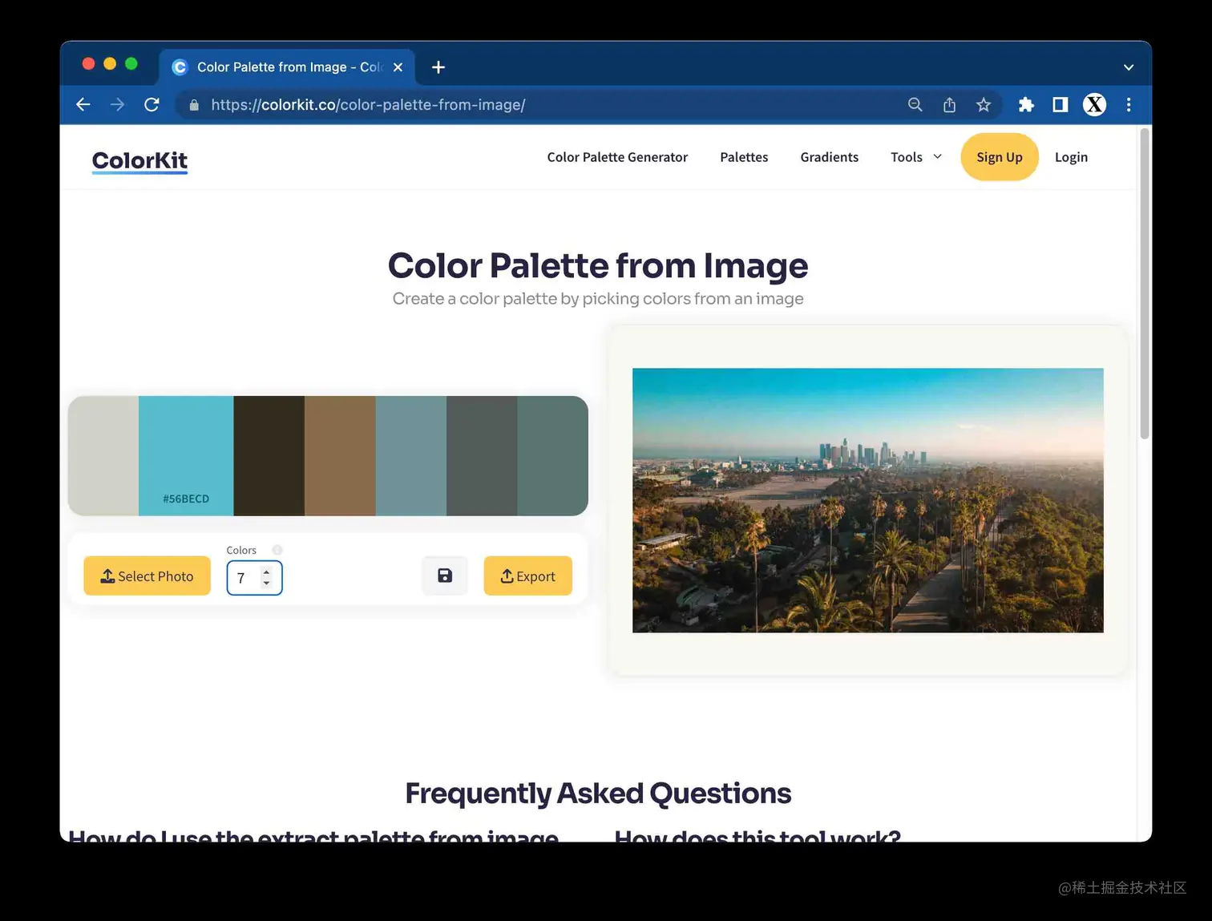Go to Palettes in the navigation
1212x921 pixels.
[744, 157]
